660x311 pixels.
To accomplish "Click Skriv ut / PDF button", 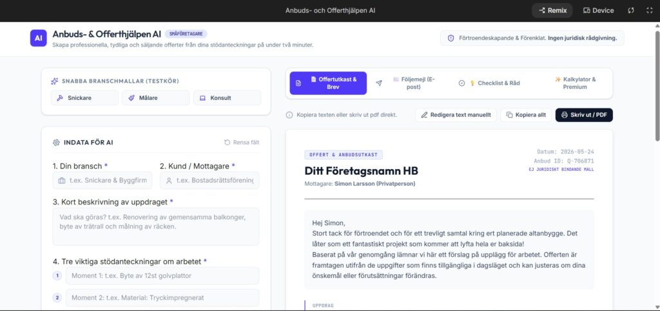I will coord(584,115).
